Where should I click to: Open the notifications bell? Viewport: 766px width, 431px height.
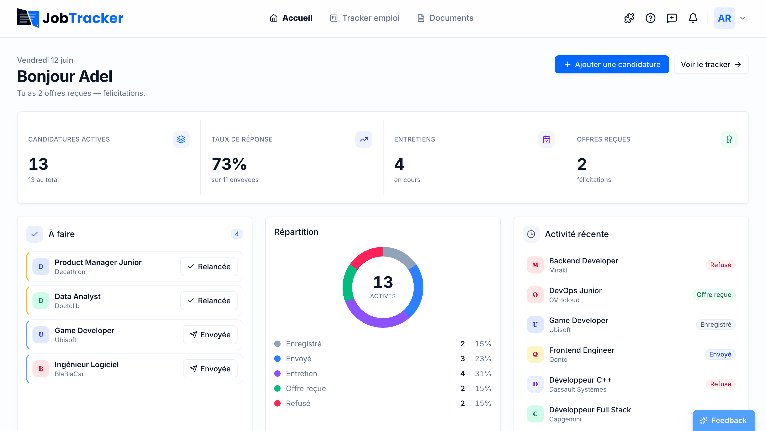(x=693, y=18)
